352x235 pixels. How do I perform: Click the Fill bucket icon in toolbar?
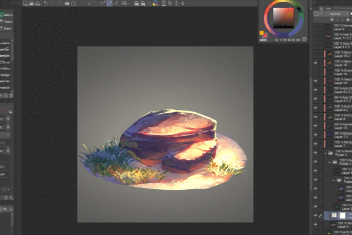67,3
